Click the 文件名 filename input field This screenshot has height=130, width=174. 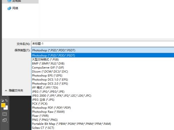pyautogui.click(x=103, y=44)
